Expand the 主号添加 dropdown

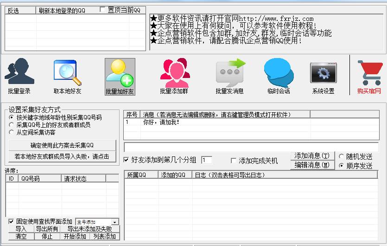point(115,222)
